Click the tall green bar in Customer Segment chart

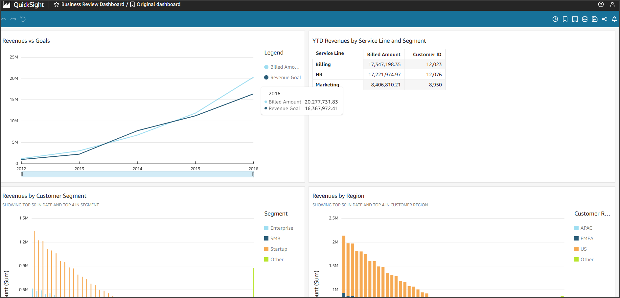click(253, 283)
